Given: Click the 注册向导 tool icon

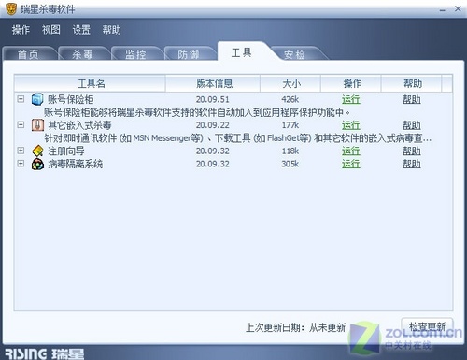Looking at the screenshot, I should [37, 151].
